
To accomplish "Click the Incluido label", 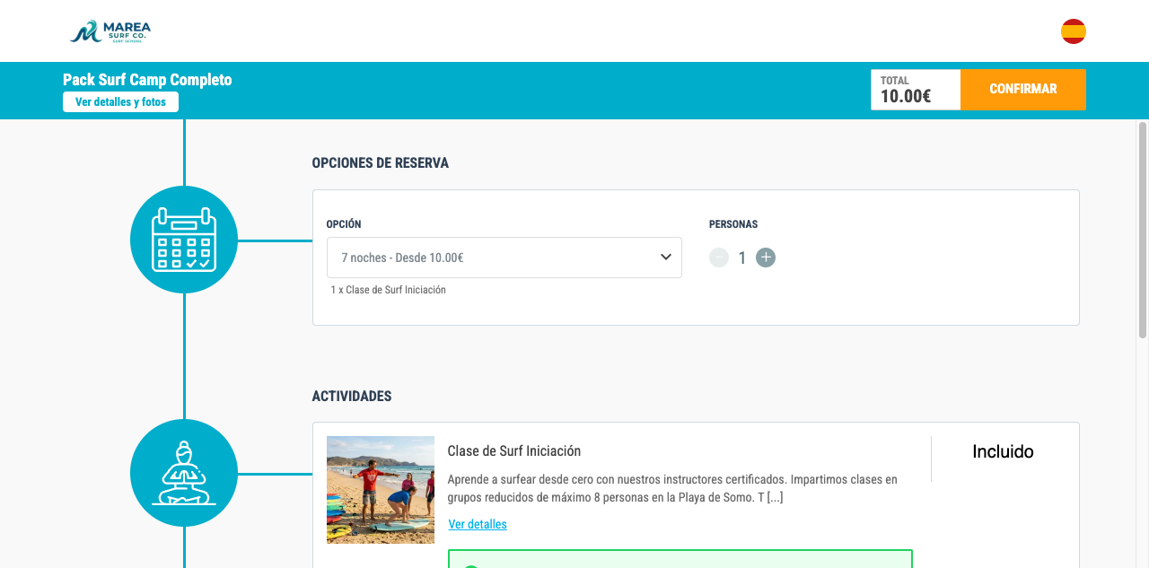I will pos(1003,451).
